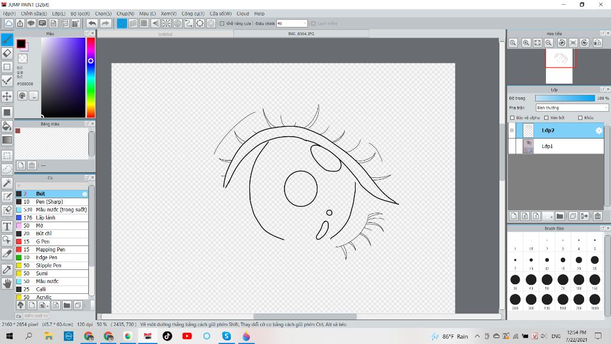The image size is (611, 344).
Task: Select the G Pen brush
Action: (52, 241)
